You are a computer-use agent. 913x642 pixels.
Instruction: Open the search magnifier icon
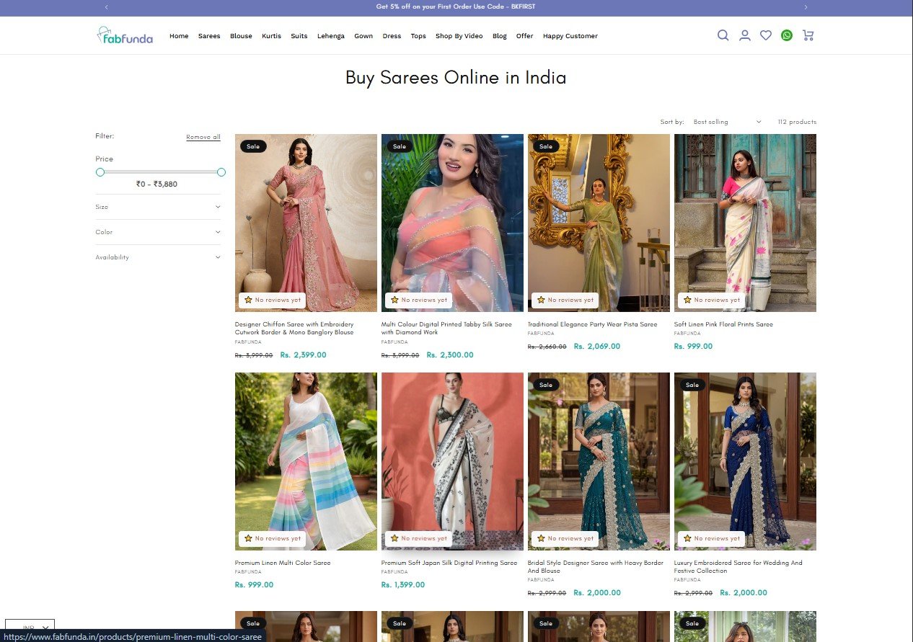click(x=723, y=35)
